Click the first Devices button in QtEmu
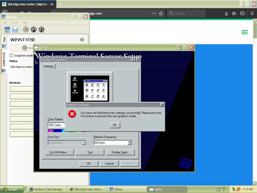This screenshot has width=257, height=193. coord(22,89)
